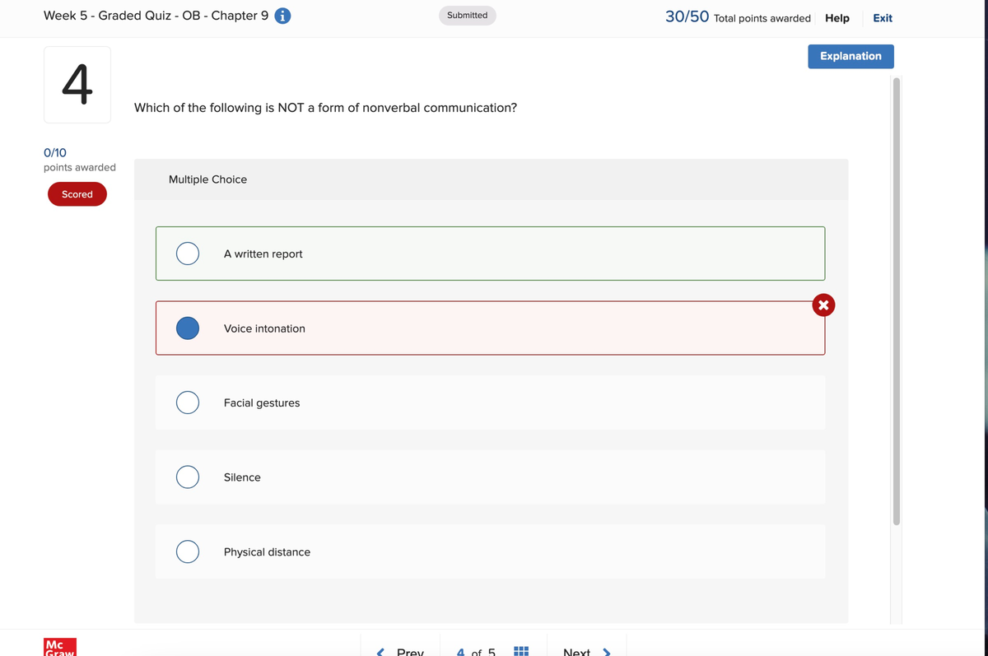The image size is (988, 656).
Task: Pick 'Physical distance' radio option
Action: pyautogui.click(x=188, y=551)
